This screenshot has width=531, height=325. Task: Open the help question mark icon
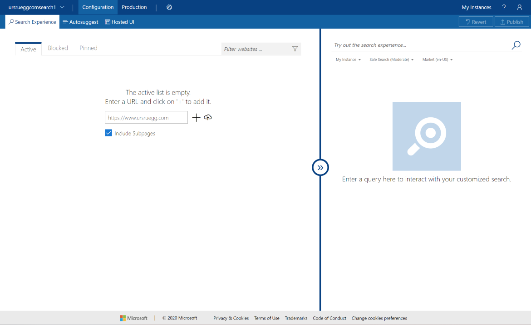pyautogui.click(x=504, y=7)
